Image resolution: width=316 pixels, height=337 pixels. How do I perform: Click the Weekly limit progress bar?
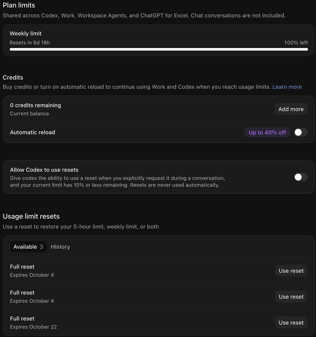[159, 49]
